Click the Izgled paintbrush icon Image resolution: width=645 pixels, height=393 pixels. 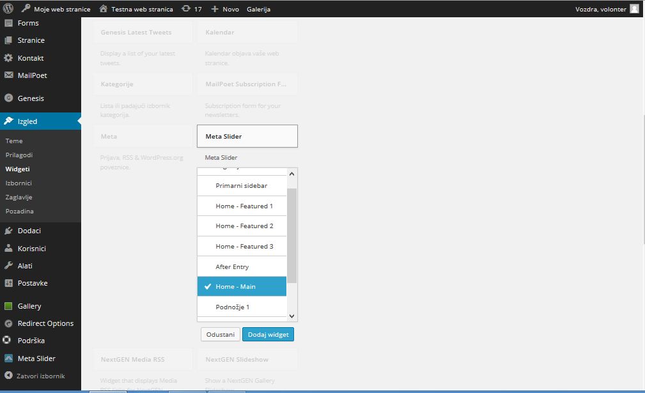click(8, 121)
